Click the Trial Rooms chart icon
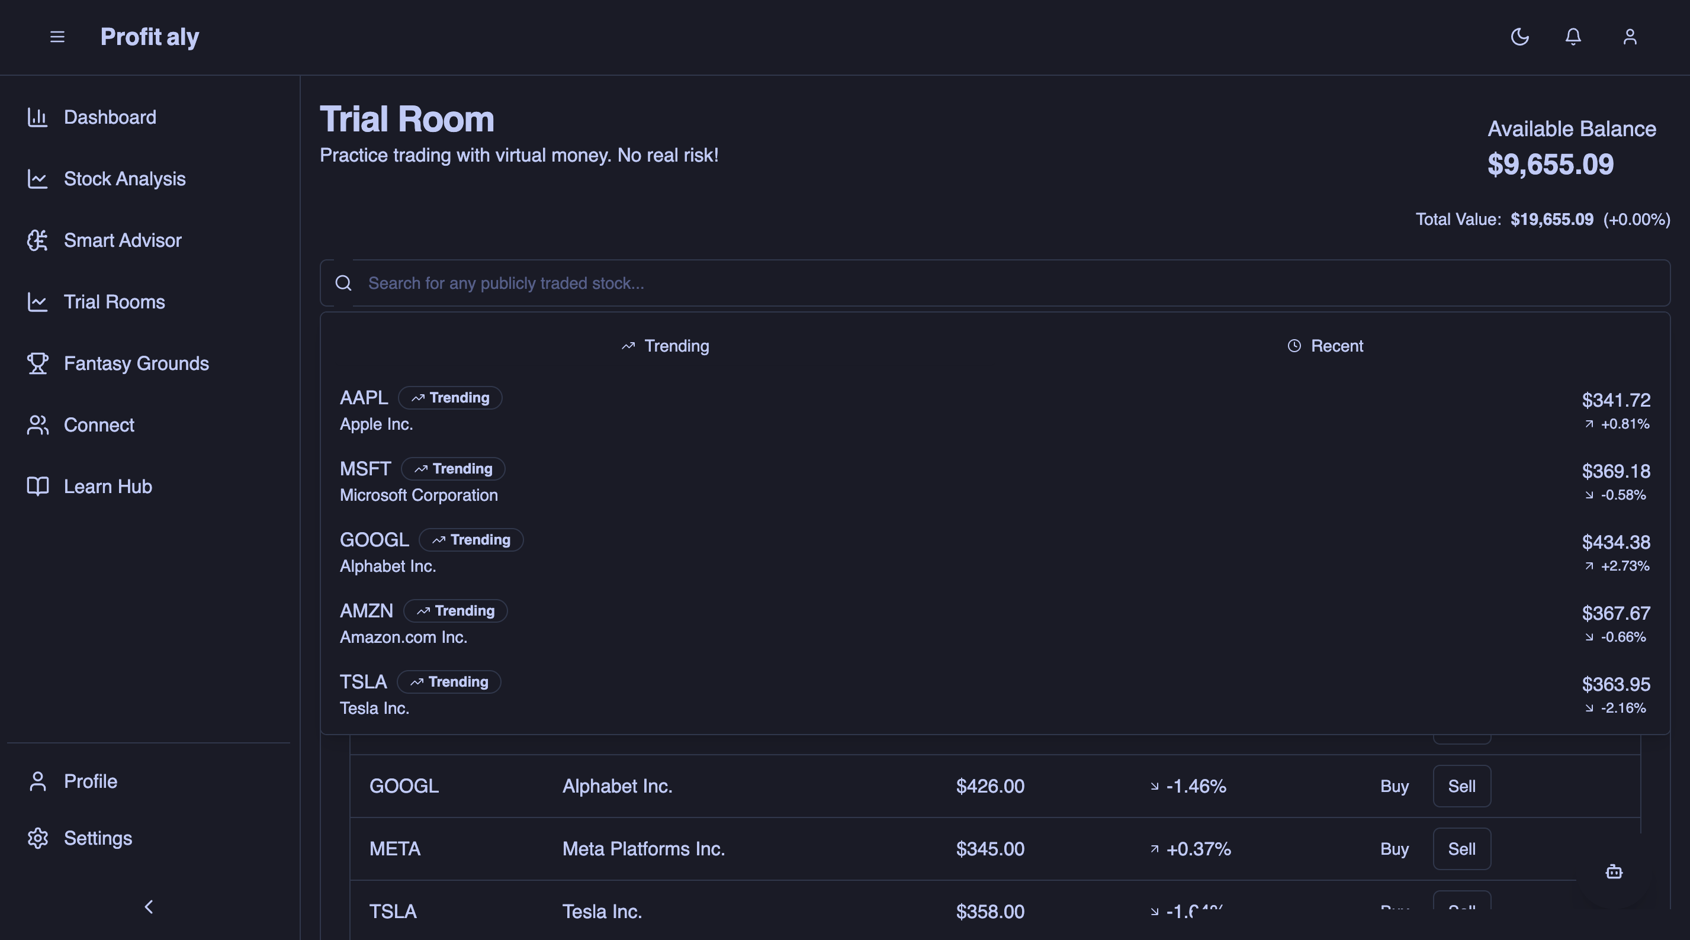The height and width of the screenshot is (940, 1690). pyautogui.click(x=37, y=302)
